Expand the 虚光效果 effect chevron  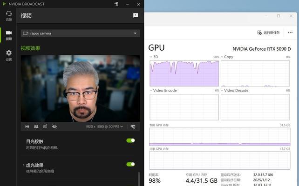click(x=24, y=165)
